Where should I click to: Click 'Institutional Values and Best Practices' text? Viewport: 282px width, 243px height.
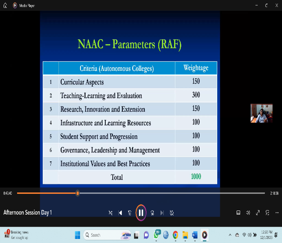pyautogui.click(x=105, y=164)
